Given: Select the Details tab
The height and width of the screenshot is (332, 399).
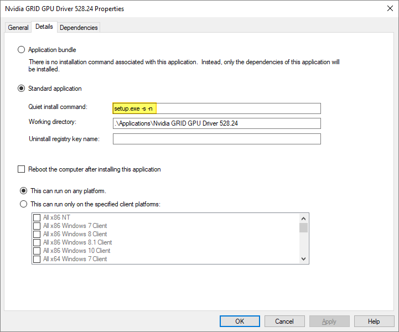Looking at the screenshot, I should (44, 27).
